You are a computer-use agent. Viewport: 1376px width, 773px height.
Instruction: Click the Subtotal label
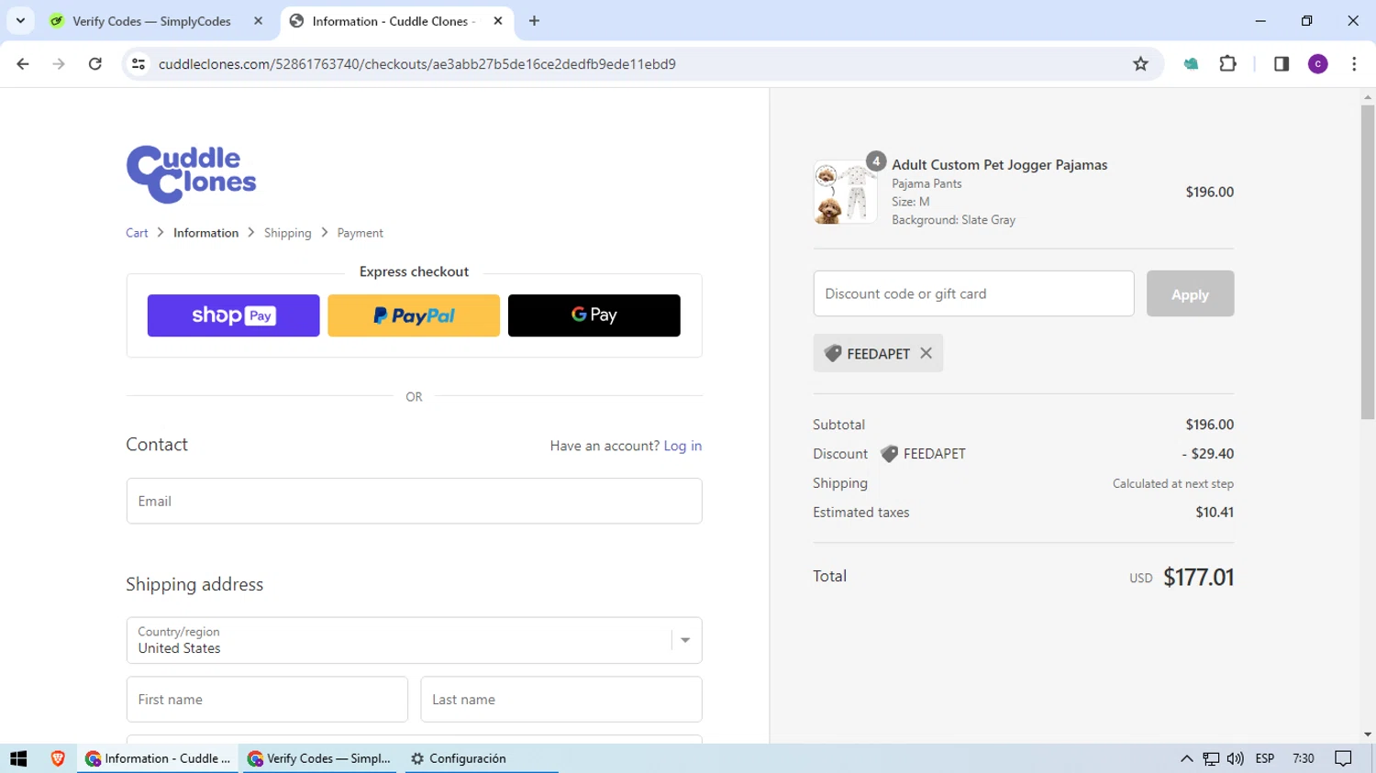pos(838,425)
